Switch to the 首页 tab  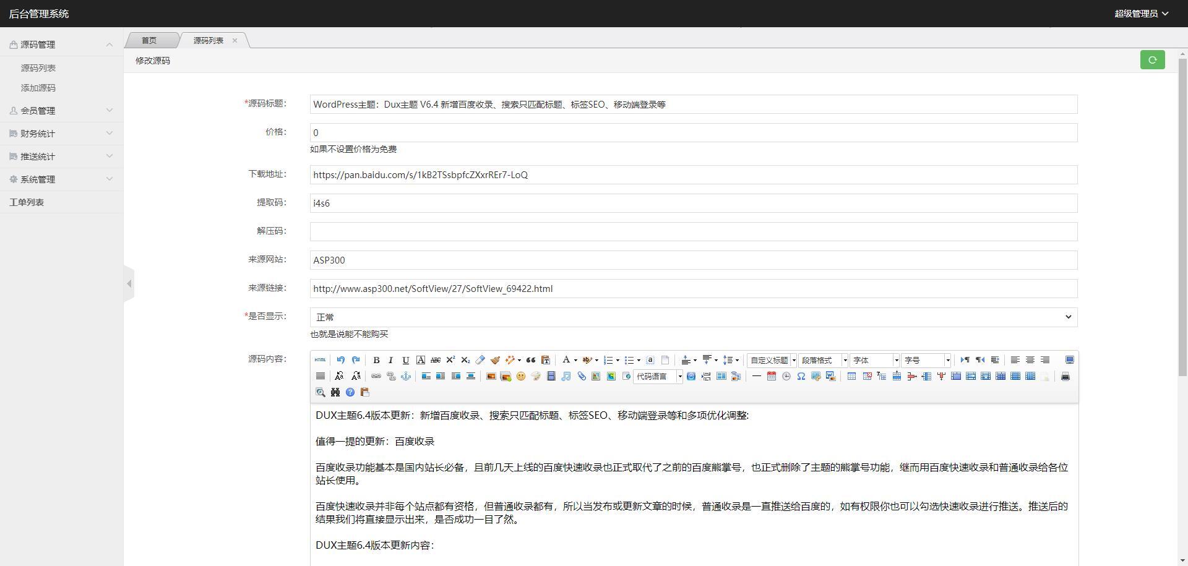(148, 40)
